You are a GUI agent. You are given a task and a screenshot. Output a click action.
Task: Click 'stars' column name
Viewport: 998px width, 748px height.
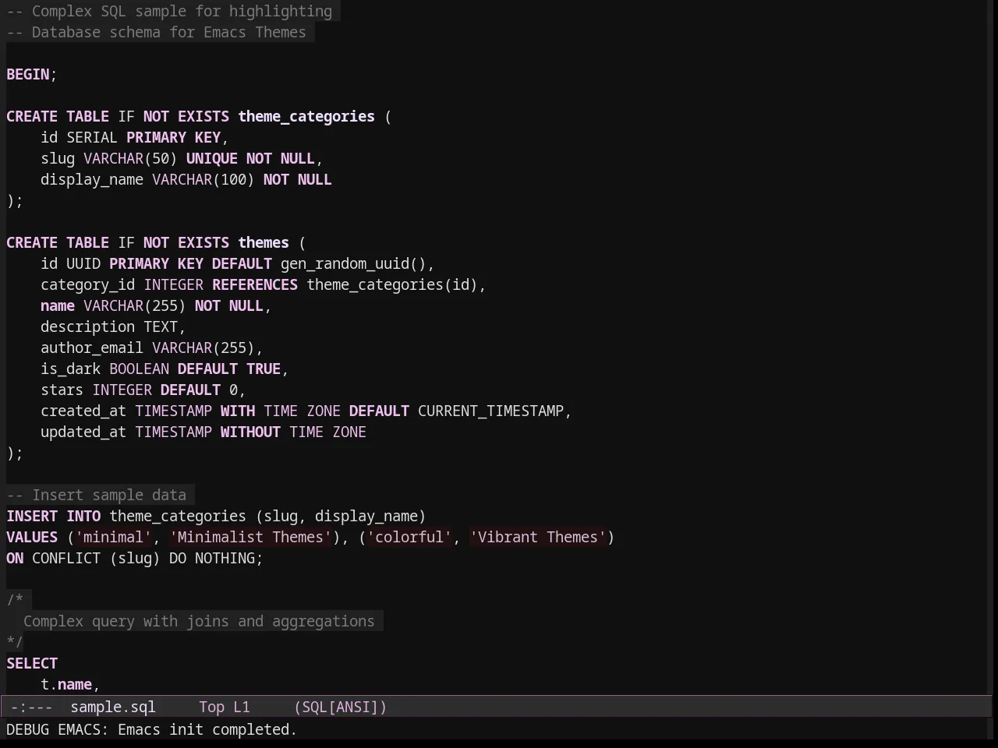(62, 390)
